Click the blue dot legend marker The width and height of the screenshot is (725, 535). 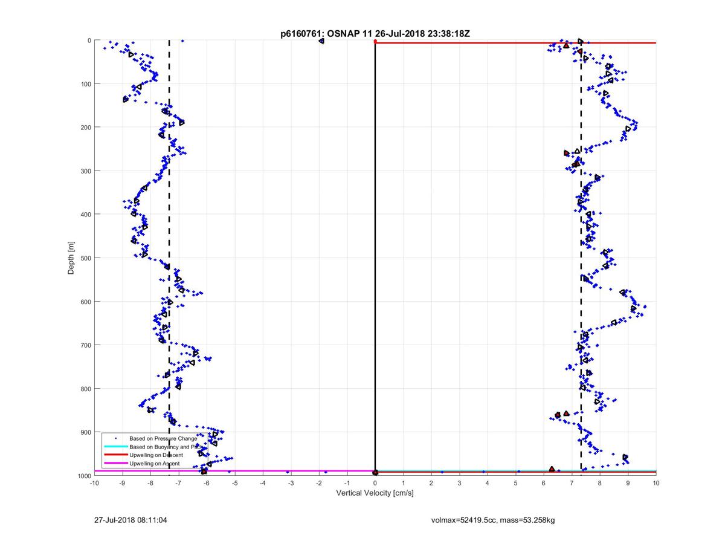tap(115, 438)
